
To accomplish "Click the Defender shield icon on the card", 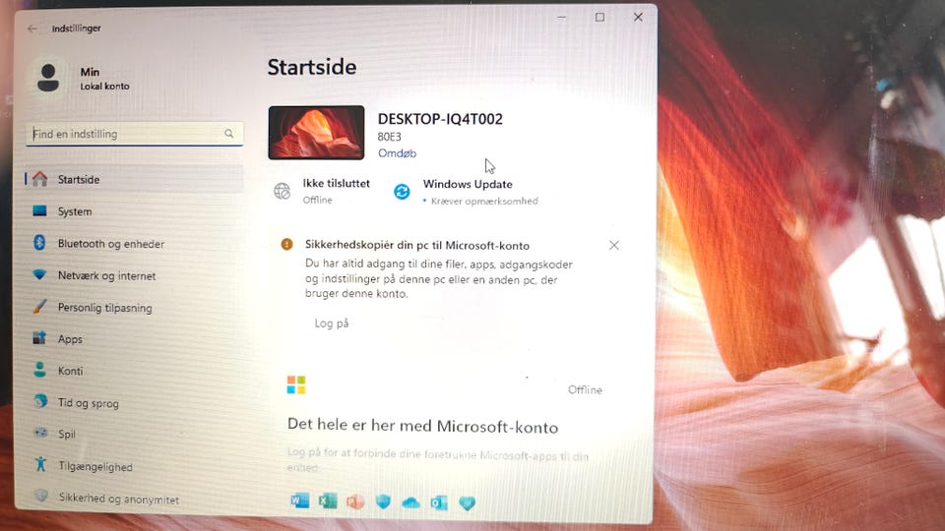I will (383, 501).
